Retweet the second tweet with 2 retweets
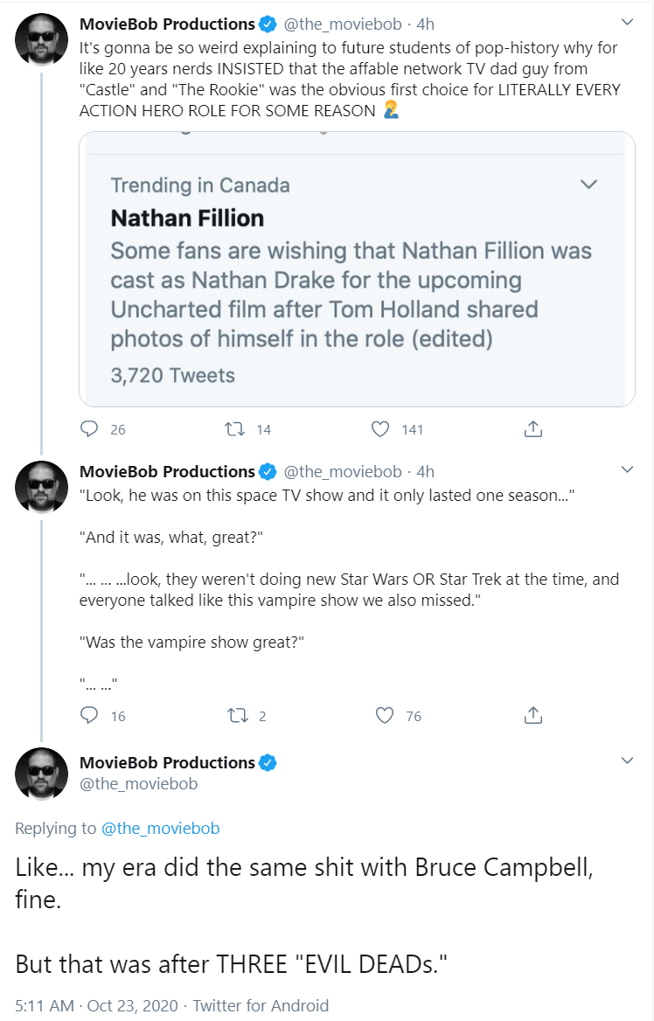 [237, 716]
